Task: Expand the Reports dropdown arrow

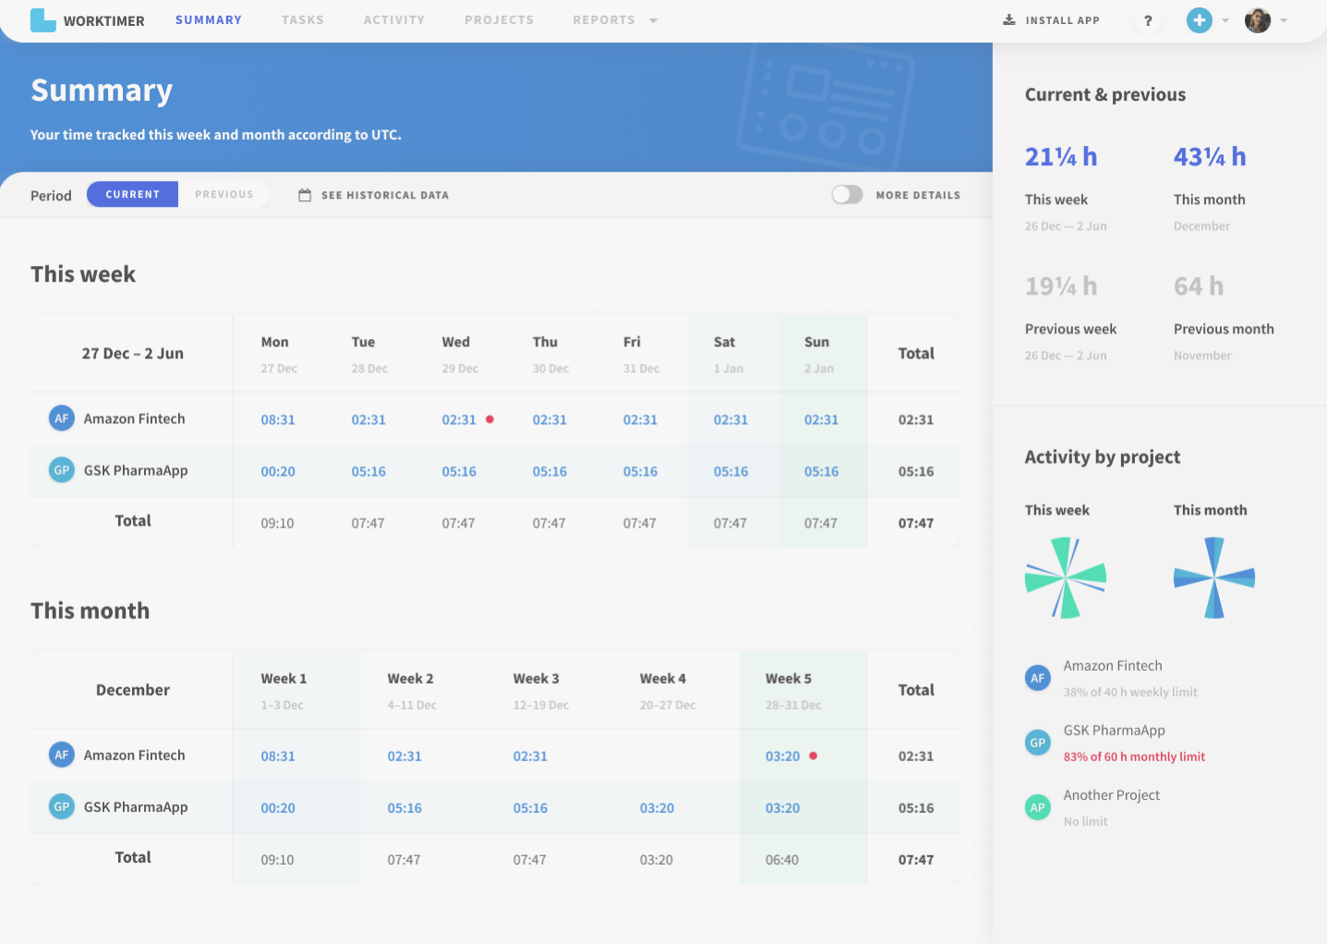Action: [653, 20]
